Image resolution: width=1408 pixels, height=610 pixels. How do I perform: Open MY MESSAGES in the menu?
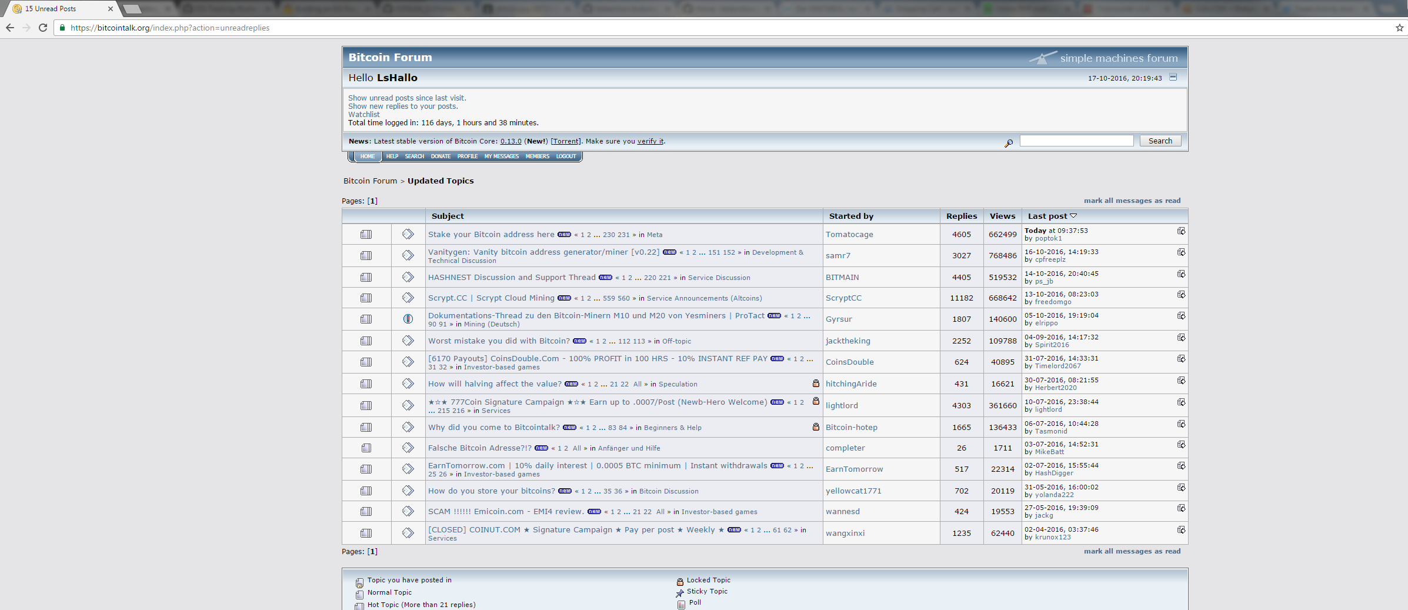coord(502,156)
